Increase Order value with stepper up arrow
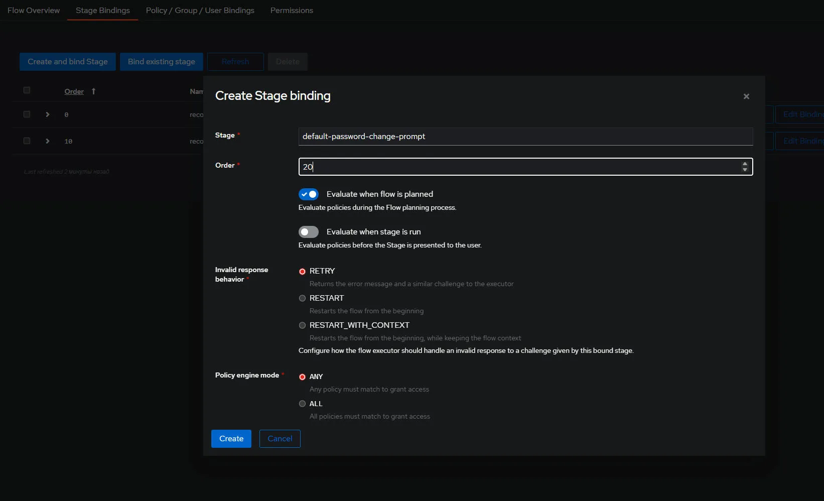Screen dimensions: 824x501 click(x=745, y=164)
